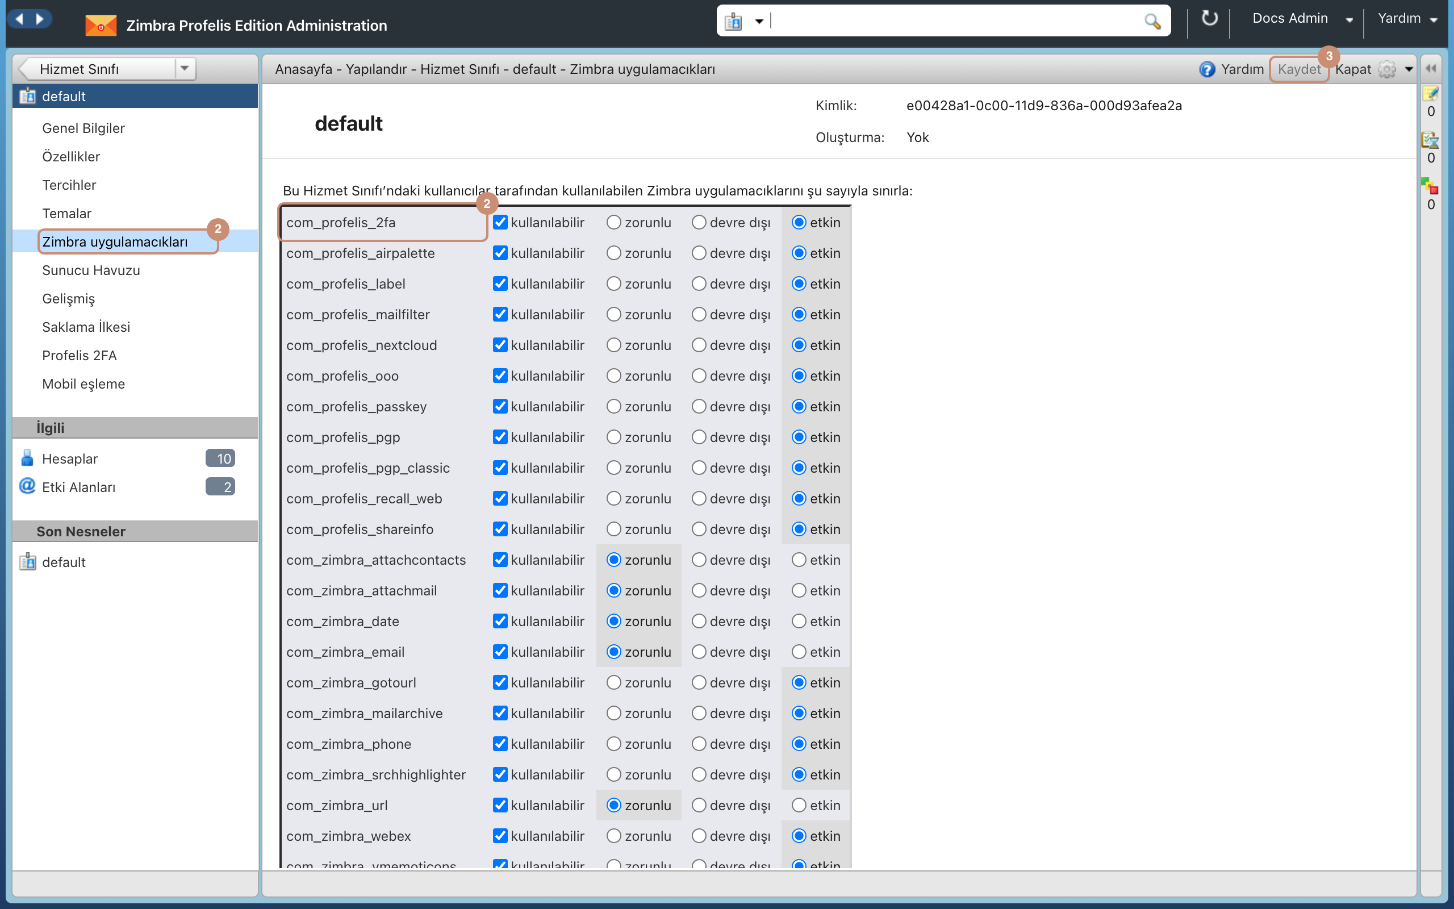This screenshot has height=909, width=1454.
Task: Click the Kapat button
Action: click(1353, 69)
